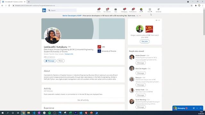Screen dimensions: 205x115
Task: Open Visual Studio Code from the taskbar
Action: 34,113
